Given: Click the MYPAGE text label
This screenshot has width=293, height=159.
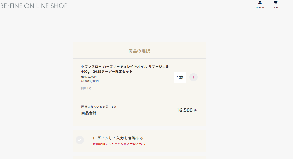Looking at the screenshot, I should coord(260,7).
